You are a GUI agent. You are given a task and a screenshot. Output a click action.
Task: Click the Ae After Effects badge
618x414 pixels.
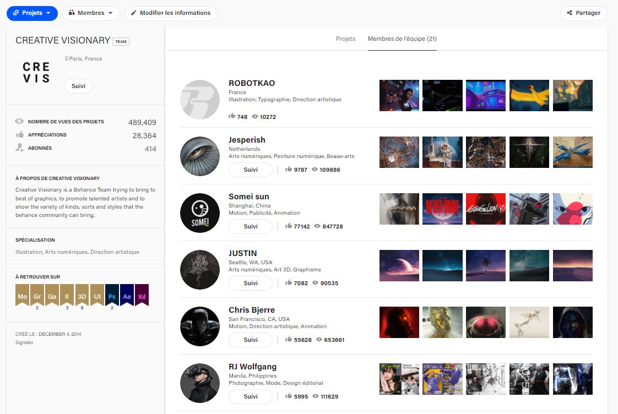(127, 295)
